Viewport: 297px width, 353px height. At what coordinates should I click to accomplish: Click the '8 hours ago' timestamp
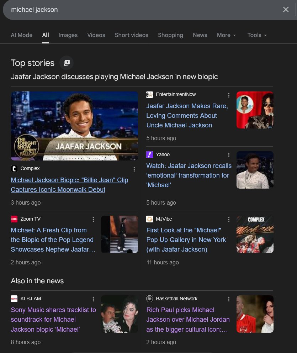click(x=26, y=342)
